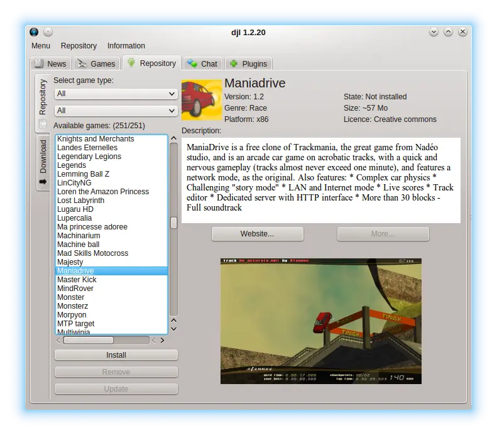Select Morpyon in game list
This screenshot has width=497, height=435.
pyautogui.click(x=112, y=315)
